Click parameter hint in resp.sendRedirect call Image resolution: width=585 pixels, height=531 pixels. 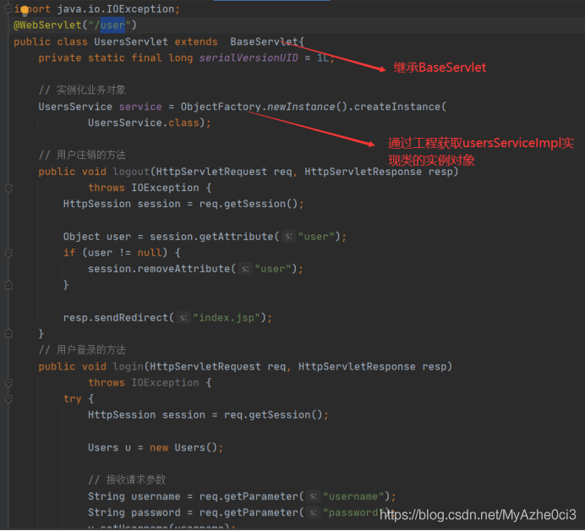(x=183, y=318)
